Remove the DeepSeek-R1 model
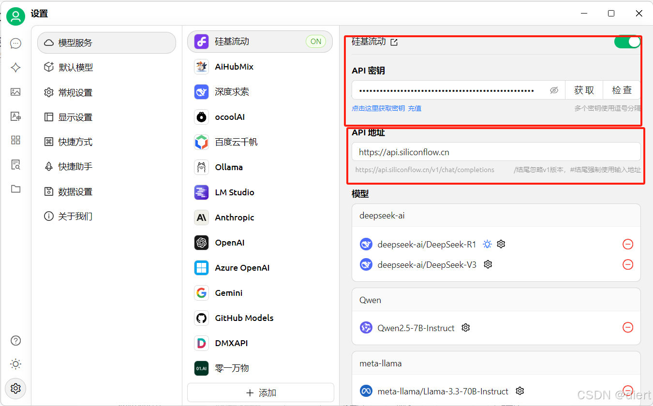653x406 pixels. click(x=628, y=244)
